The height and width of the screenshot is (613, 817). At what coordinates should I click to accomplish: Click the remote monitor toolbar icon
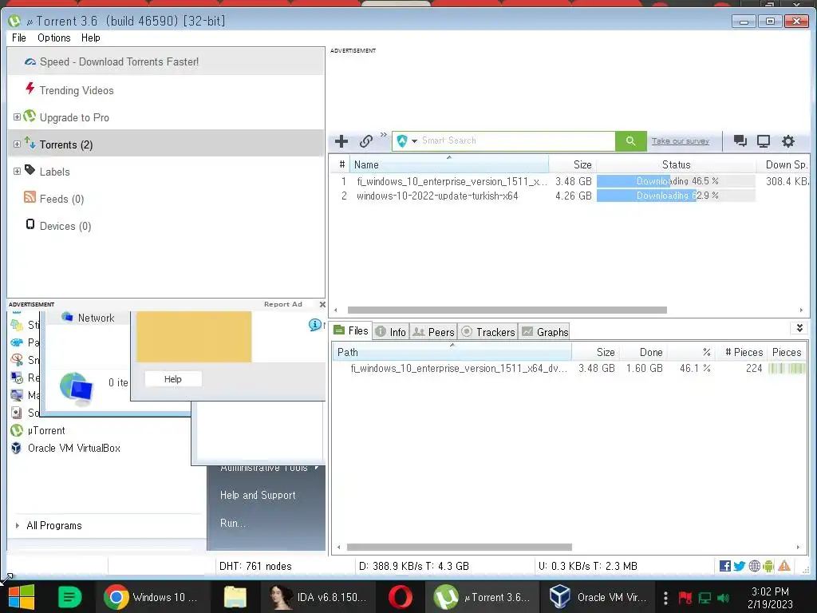(x=764, y=140)
